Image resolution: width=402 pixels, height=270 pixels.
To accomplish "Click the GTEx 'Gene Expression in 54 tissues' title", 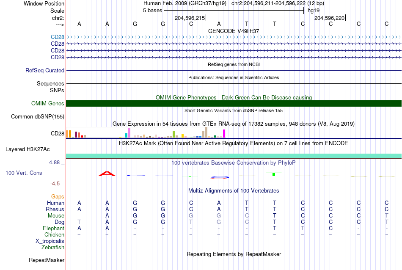I will pyautogui.click(x=234, y=124).
